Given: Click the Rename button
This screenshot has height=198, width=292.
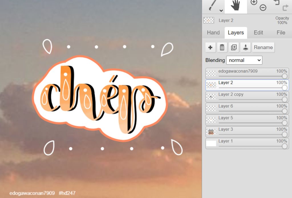Looking at the screenshot, I should point(263,48).
